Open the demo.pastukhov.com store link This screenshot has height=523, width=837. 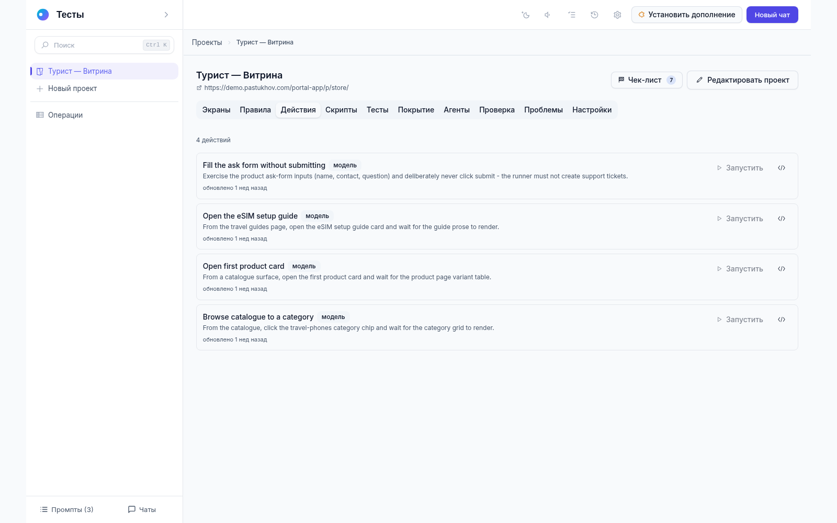[276, 88]
